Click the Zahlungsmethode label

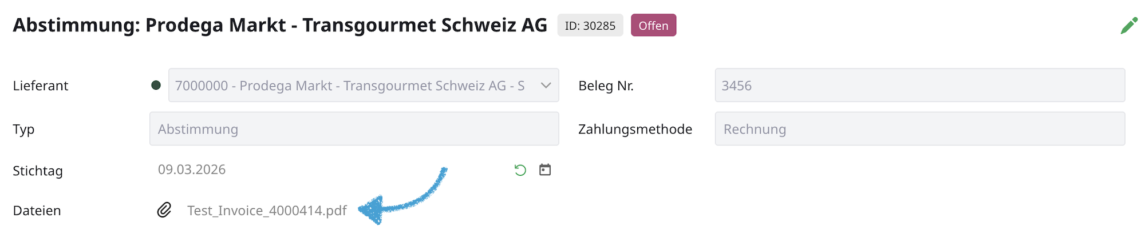click(x=635, y=129)
